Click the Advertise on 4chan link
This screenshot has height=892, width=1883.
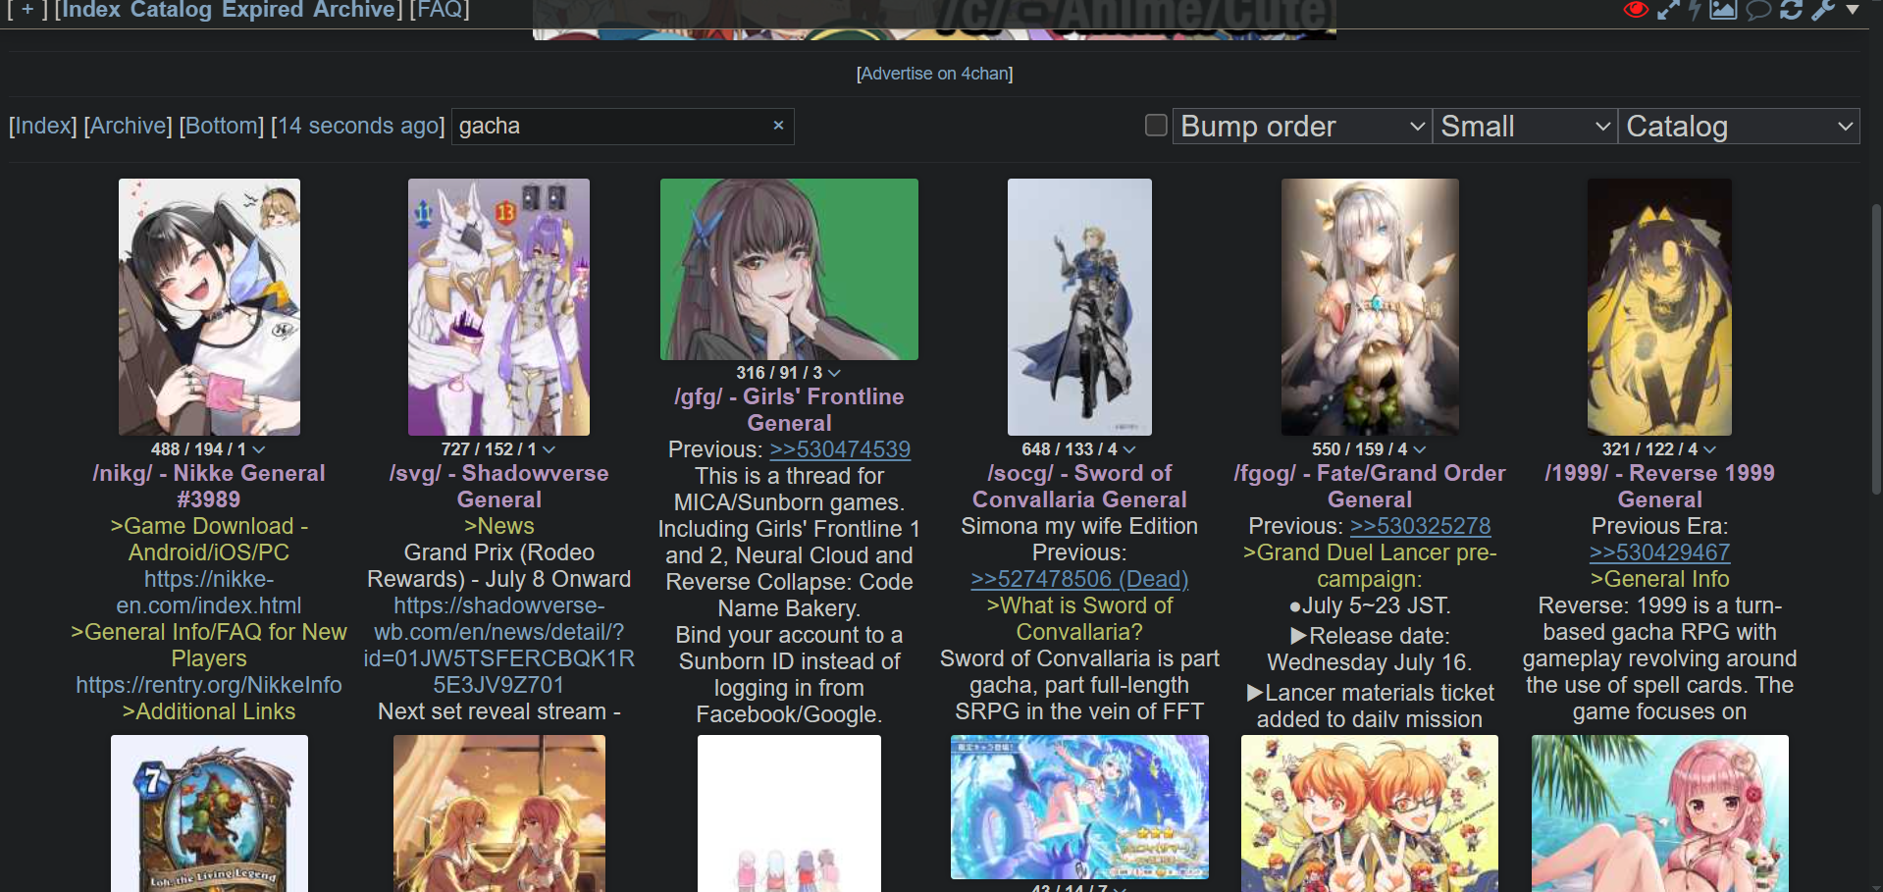tap(934, 74)
